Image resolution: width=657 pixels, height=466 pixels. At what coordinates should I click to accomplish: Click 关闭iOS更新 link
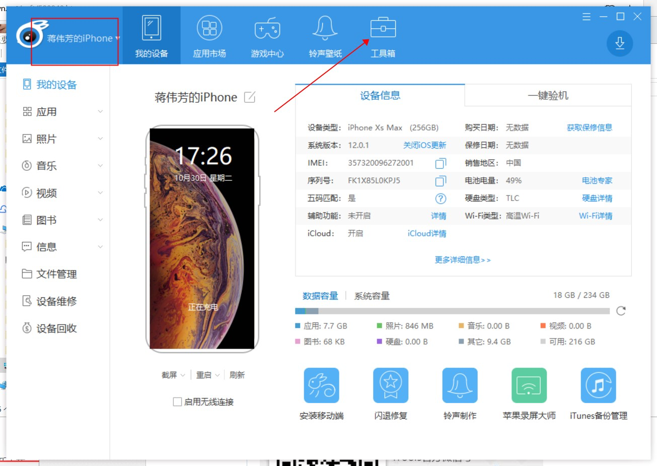425,145
